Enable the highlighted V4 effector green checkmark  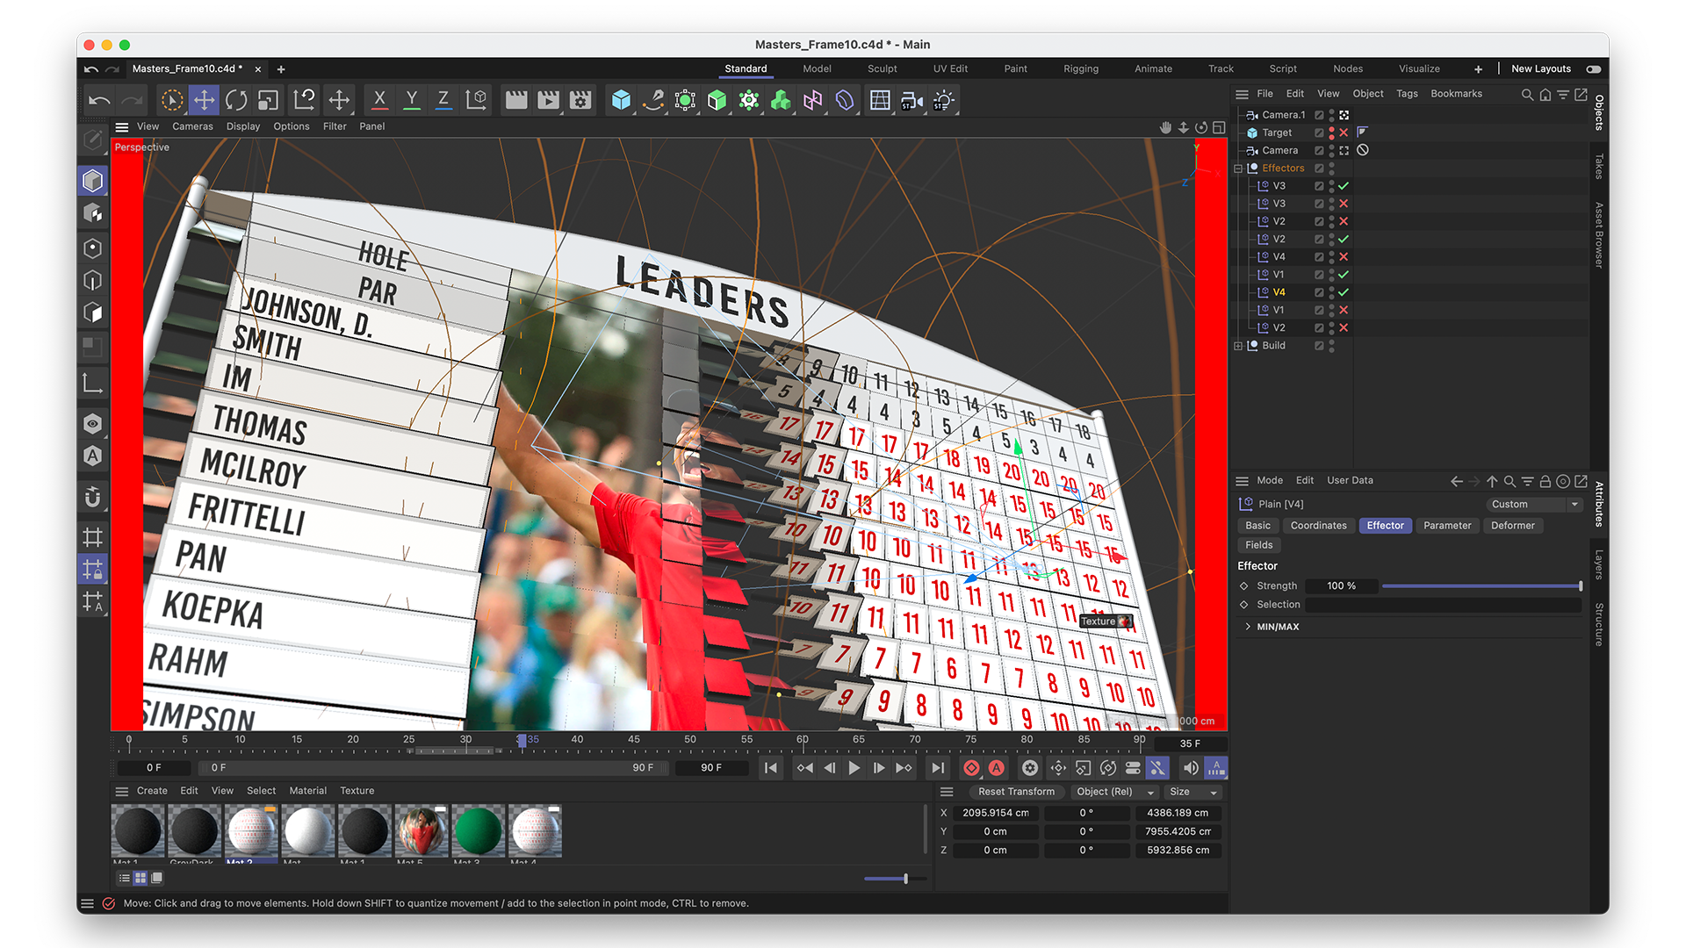1344,292
